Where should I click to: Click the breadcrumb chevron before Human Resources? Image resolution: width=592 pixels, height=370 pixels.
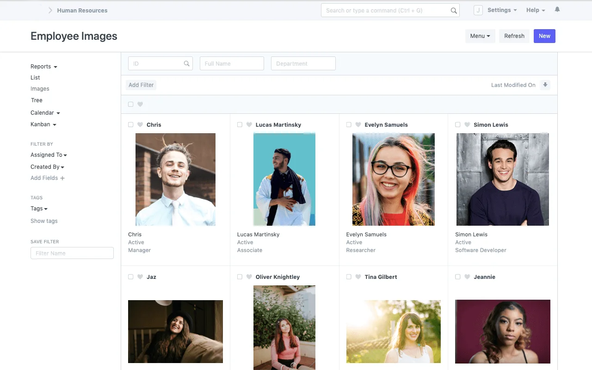click(x=50, y=10)
